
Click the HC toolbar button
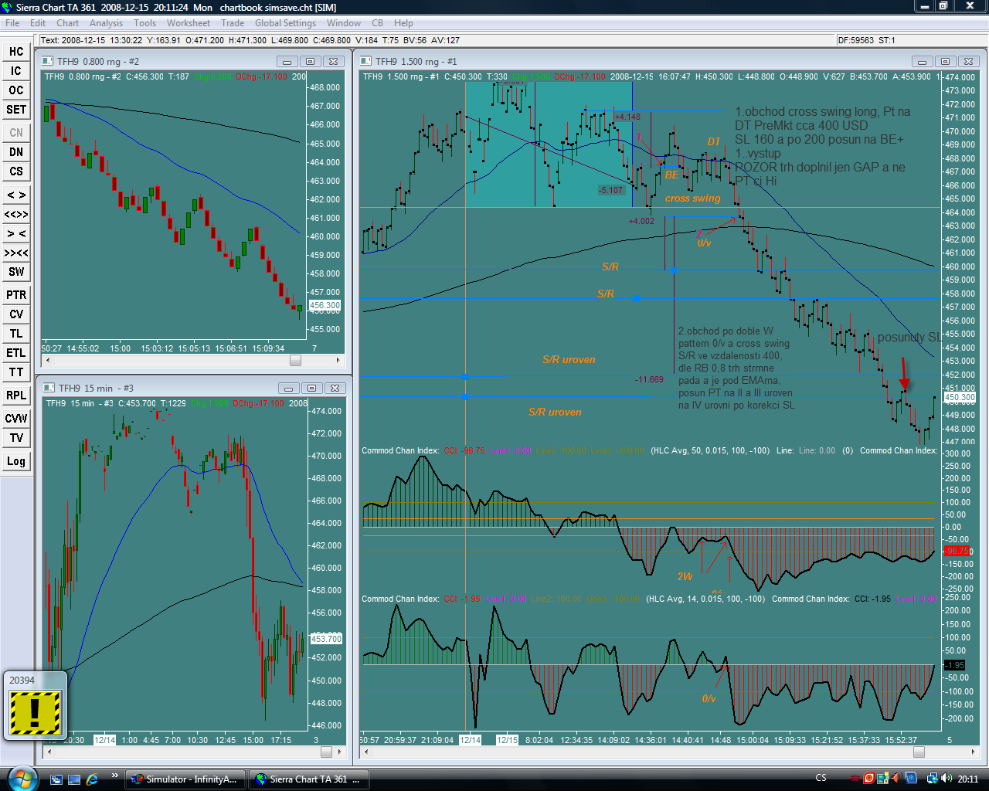pos(16,52)
